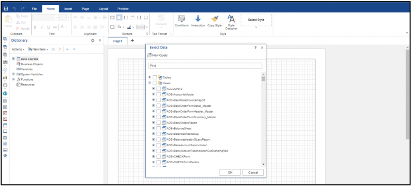Pin the Dictionary panel
The height and width of the screenshot is (186, 411).
point(100,40)
